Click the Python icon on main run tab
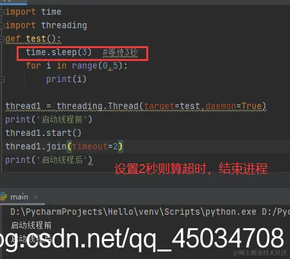This screenshot has width=290, height=259. click(3, 197)
